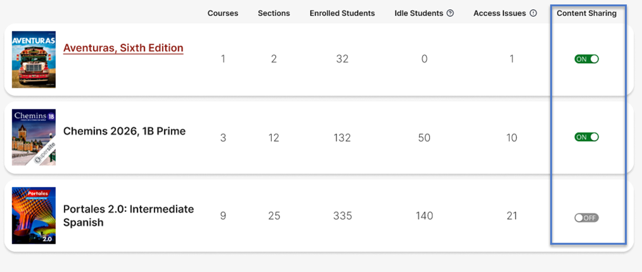
Task: Click the Chemins 1B book cover
Action: click(34, 137)
